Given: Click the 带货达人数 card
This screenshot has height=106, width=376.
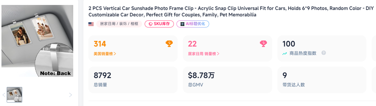Looking at the screenshot, I should (322, 80).
